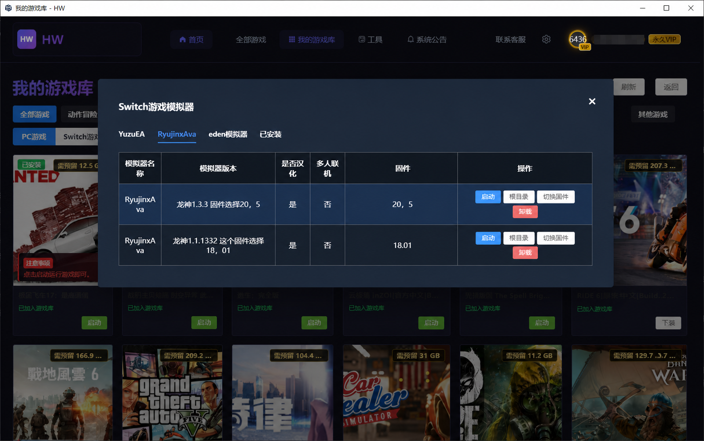Screen dimensions: 704x441
Task: Open the Car Dealer Simulator thumbnail
Action: (x=396, y=393)
